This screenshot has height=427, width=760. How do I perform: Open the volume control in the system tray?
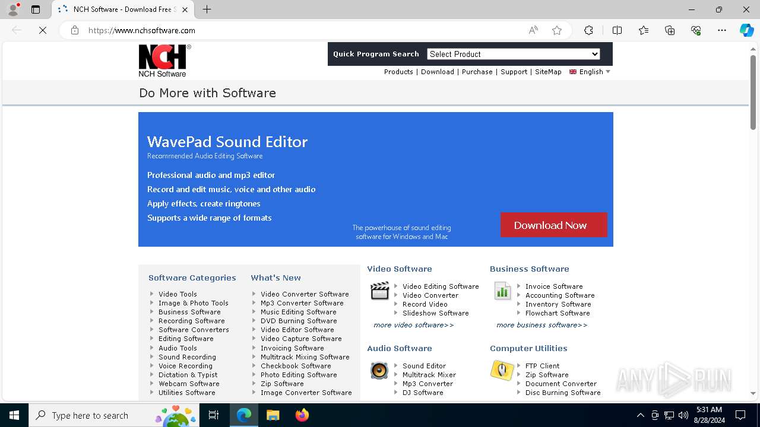point(683,415)
